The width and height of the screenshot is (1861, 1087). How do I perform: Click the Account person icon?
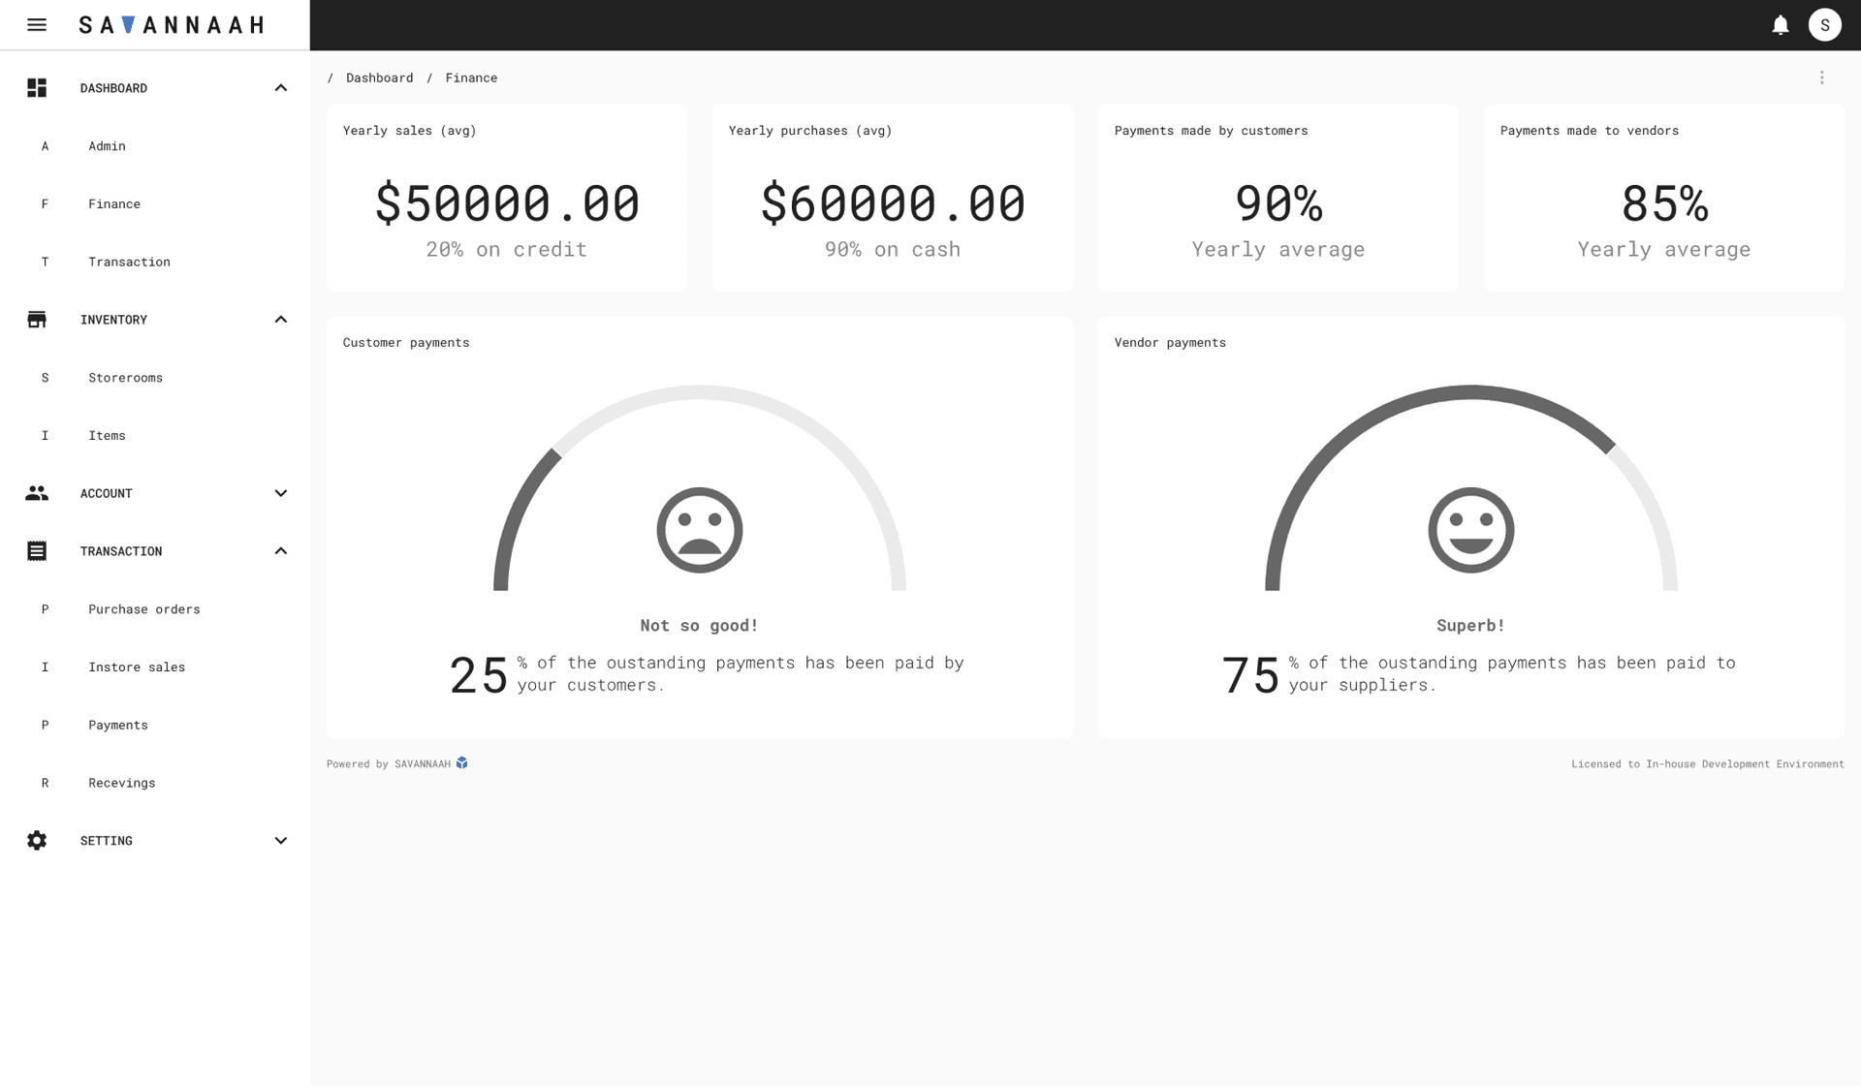[x=36, y=493]
